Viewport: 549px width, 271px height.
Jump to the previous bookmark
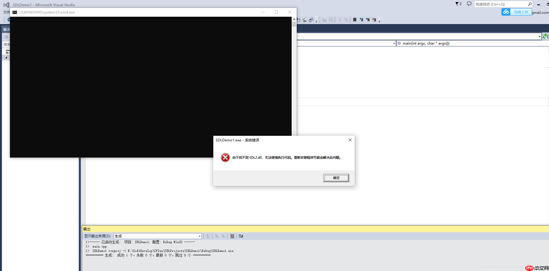362,20
